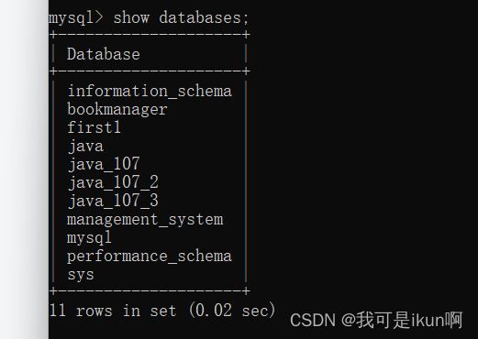Select the performance_schema database entry

[x=150, y=257]
